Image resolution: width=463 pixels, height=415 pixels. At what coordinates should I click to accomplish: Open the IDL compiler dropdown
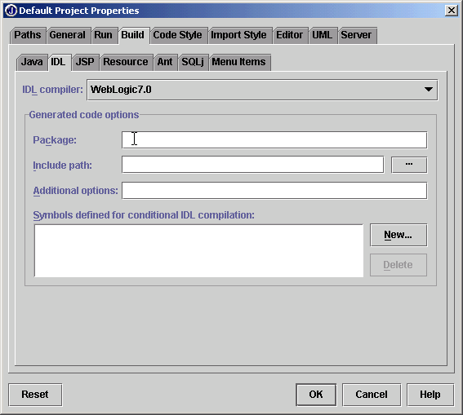[x=262, y=90]
